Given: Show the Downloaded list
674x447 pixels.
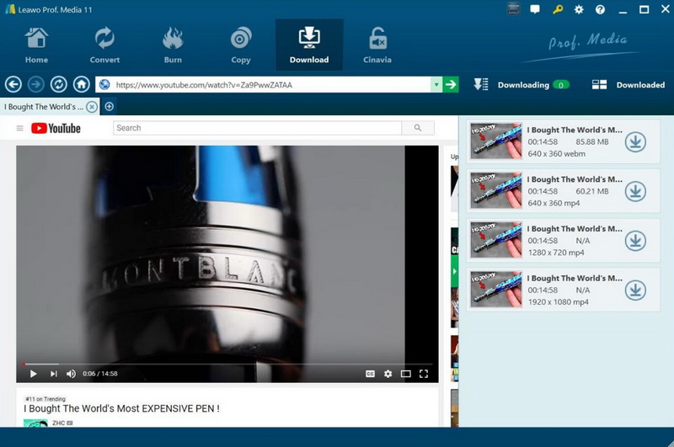Looking at the screenshot, I should coord(629,85).
